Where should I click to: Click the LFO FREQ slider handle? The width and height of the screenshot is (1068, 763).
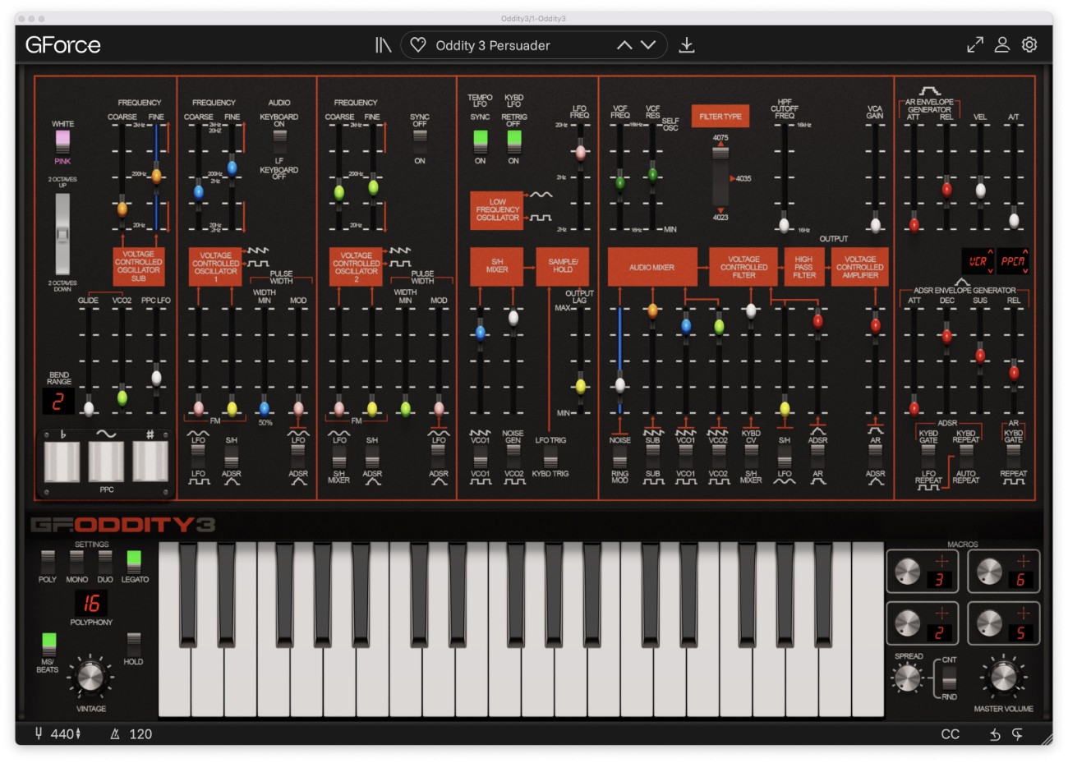pos(581,152)
